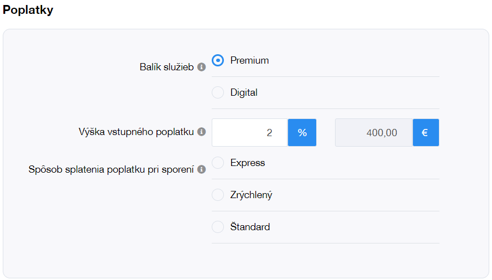492x280 pixels.
Task: Enable the Štandard radio button
Action: point(218,227)
